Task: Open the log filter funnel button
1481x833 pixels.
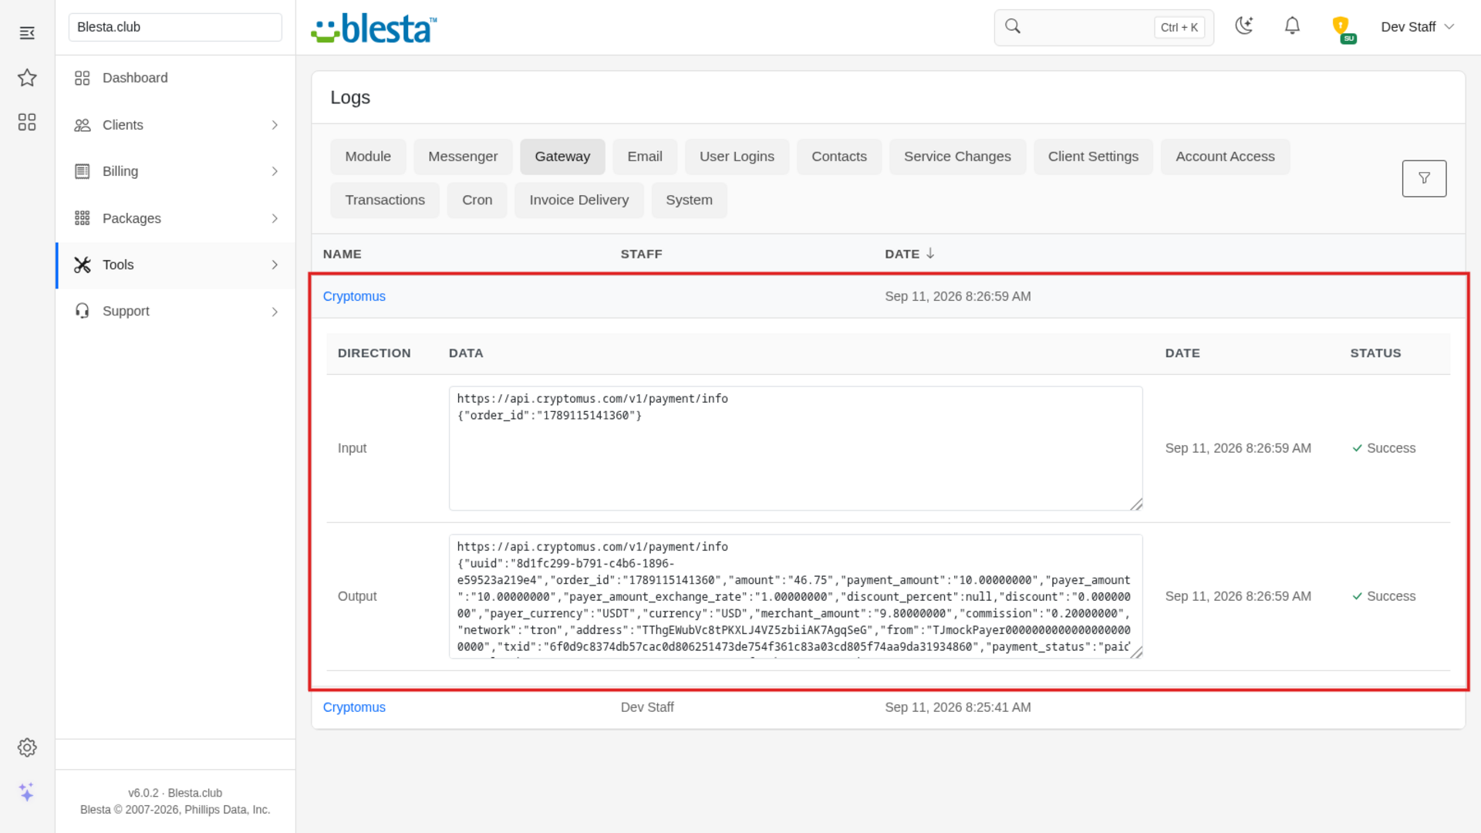Action: [1424, 178]
